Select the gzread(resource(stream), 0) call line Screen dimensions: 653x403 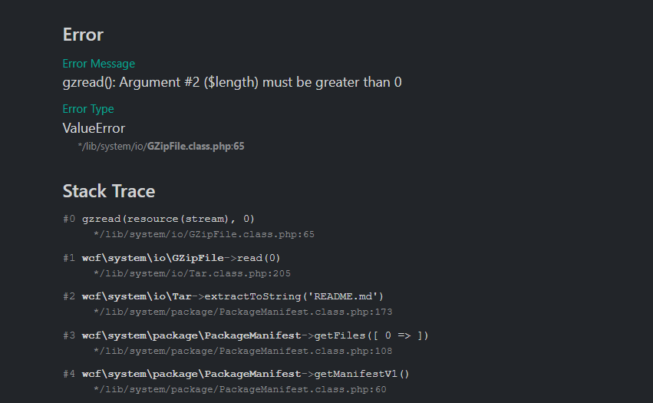click(168, 219)
